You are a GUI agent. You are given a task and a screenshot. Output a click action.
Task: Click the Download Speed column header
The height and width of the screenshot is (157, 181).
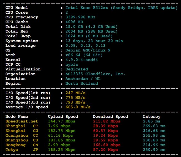tap(110, 117)
